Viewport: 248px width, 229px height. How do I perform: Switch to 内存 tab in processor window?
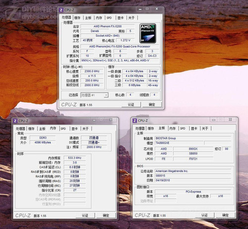[x=99, y=18]
